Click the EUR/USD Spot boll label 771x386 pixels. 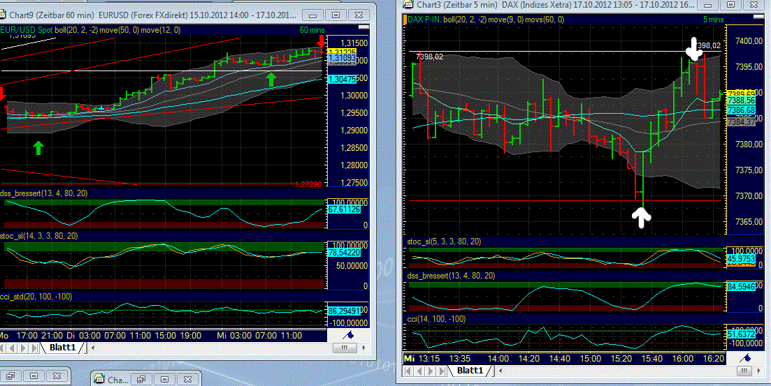click(x=90, y=30)
